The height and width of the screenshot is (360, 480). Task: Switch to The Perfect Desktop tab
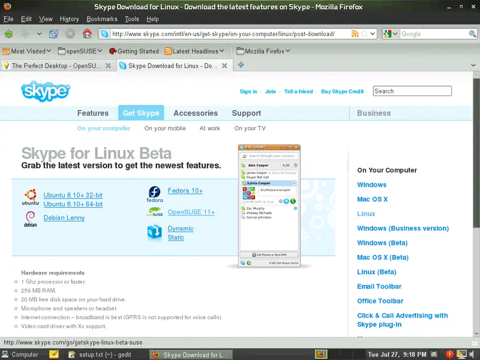pos(58,65)
